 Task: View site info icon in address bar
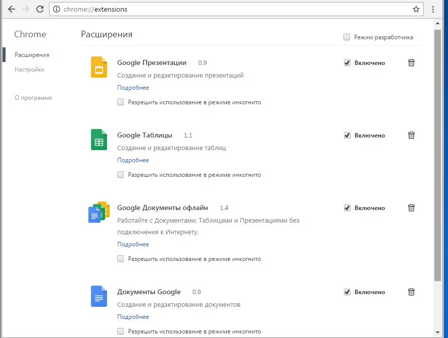tap(57, 9)
